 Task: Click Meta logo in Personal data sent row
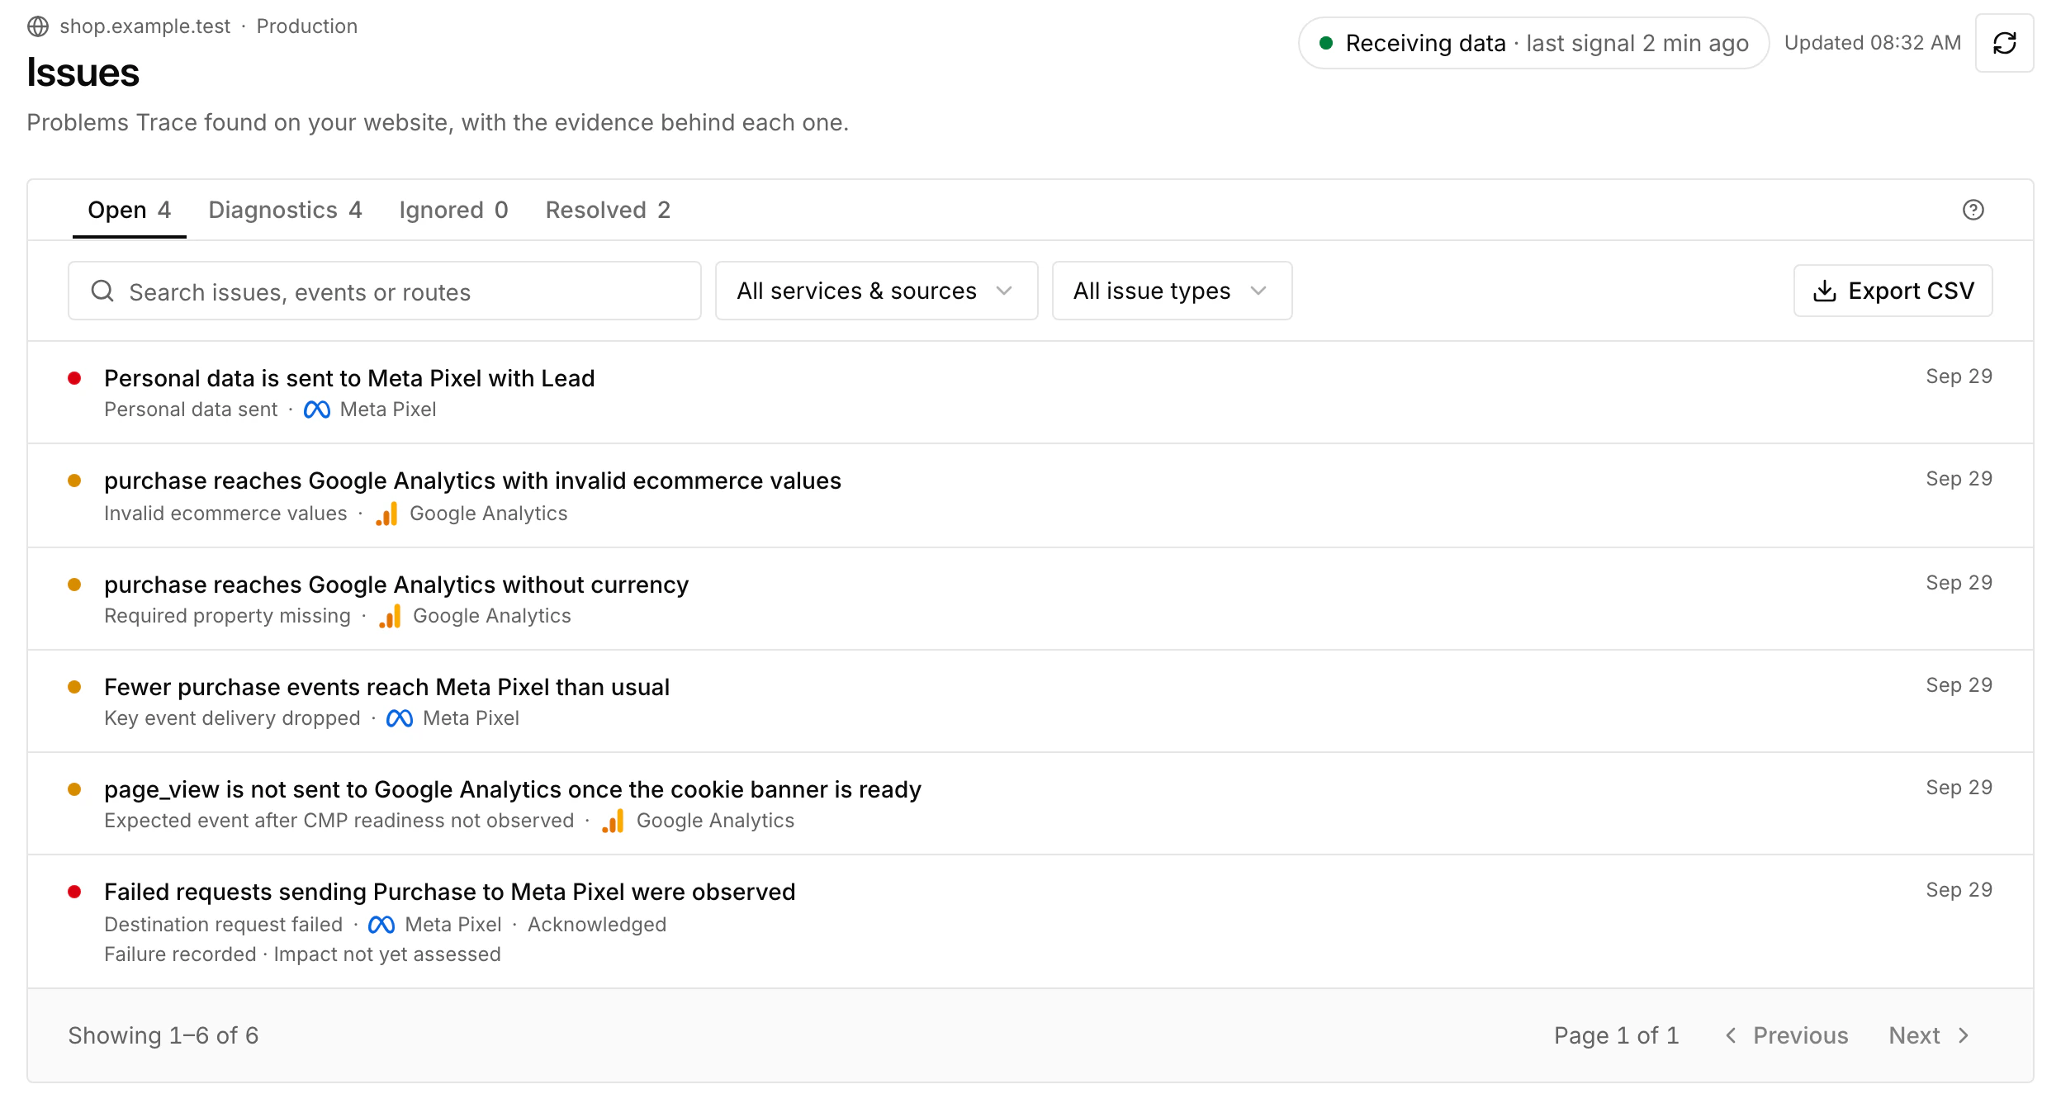[x=317, y=410]
